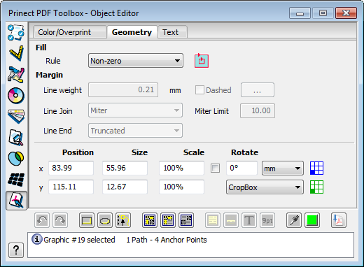Click the Position y field 115.11
The image size is (364, 267).
click(71, 187)
